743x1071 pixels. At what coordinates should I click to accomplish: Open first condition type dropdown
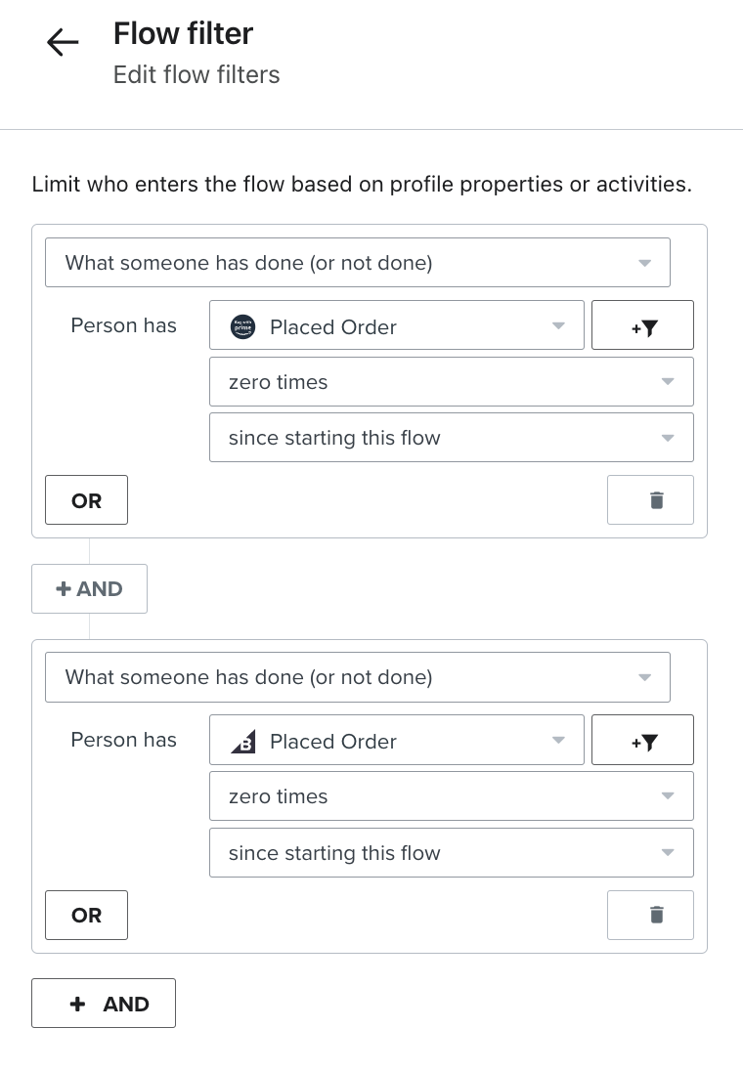pos(357,263)
